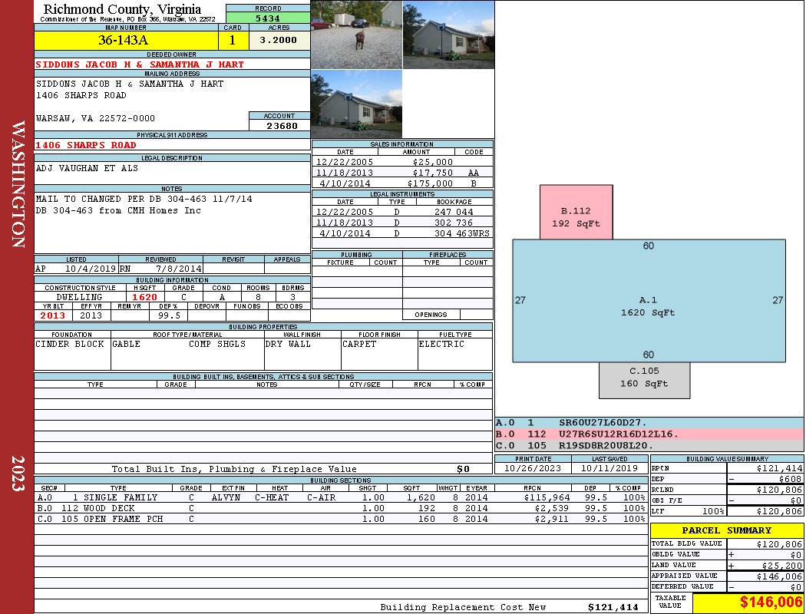Viewport: 806px width, 614px height.
Task: Click the red year built value 2013
Action: pyautogui.click(x=53, y=315)
